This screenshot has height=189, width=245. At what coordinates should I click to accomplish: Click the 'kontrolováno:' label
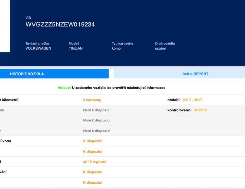(179, 110)
